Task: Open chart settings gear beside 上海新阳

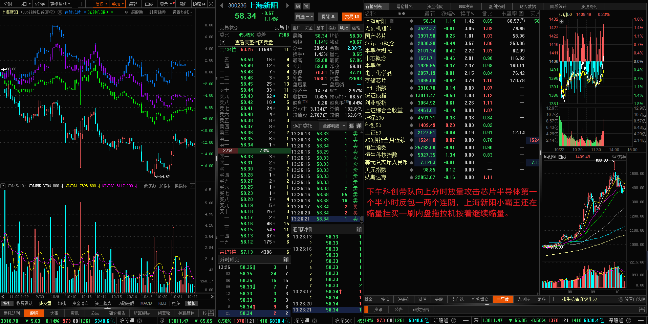Action: pyautogui.click(x=60, y=12)
